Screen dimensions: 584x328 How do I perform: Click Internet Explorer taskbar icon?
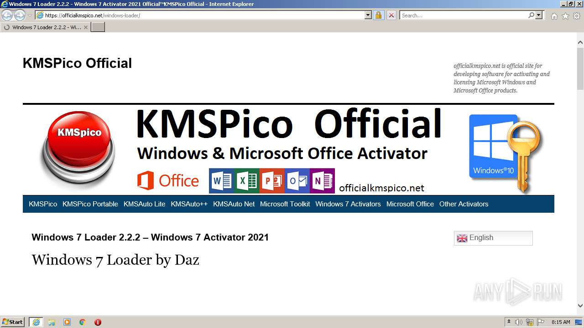point(36,322)
